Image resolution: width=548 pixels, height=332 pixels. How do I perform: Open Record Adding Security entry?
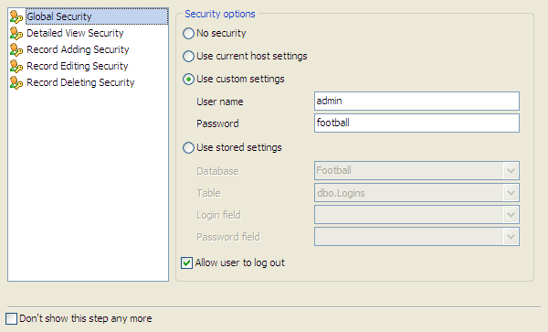[x=78, y=49]
